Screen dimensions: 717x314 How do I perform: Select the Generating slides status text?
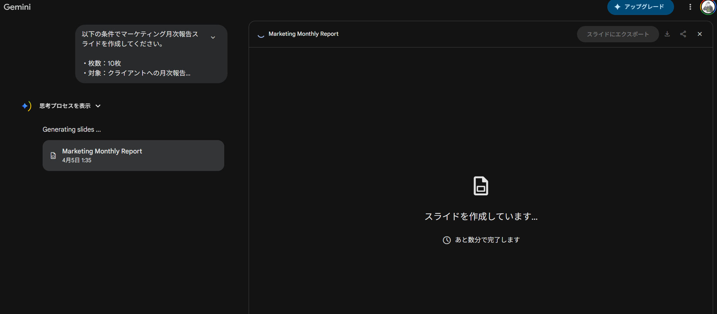pos(72,129)
